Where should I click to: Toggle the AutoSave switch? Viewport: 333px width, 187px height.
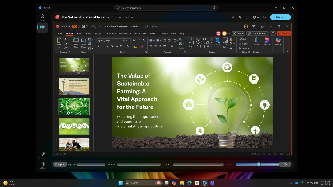pos(75,26)
